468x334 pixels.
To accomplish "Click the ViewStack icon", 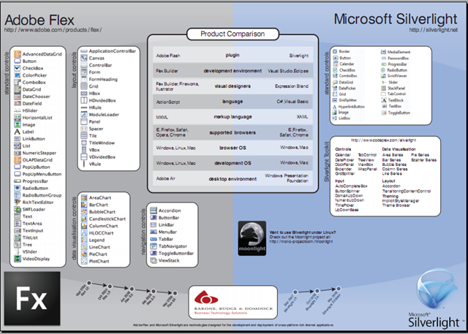I will click(x=154, y=260).
